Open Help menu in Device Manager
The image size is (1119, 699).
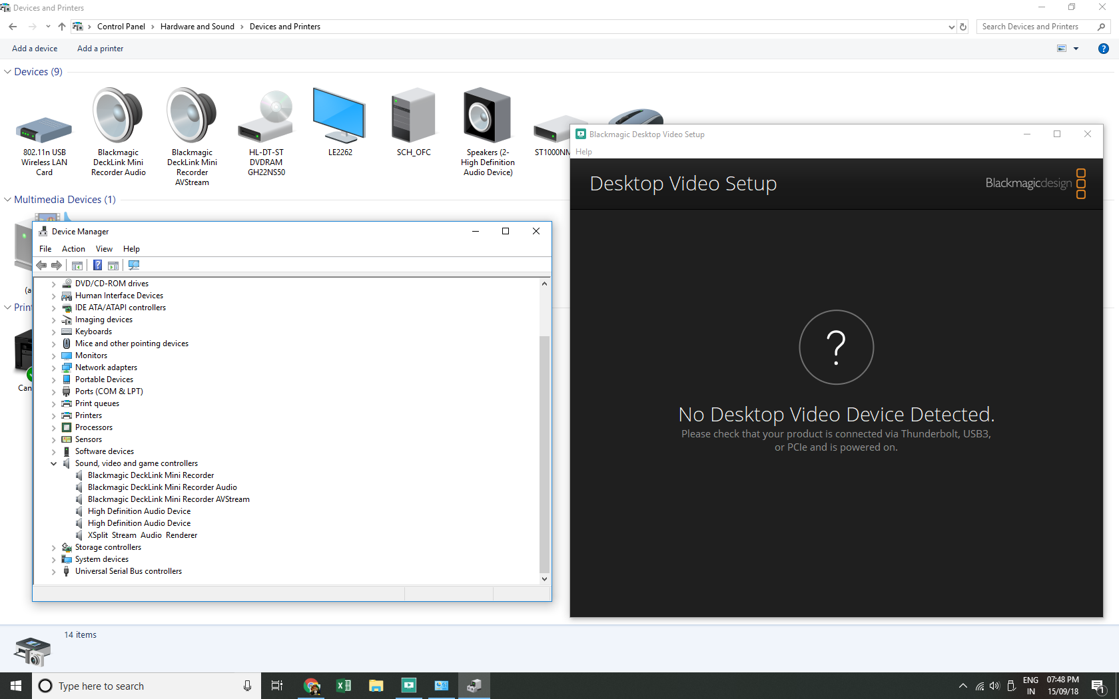point(131,249)
